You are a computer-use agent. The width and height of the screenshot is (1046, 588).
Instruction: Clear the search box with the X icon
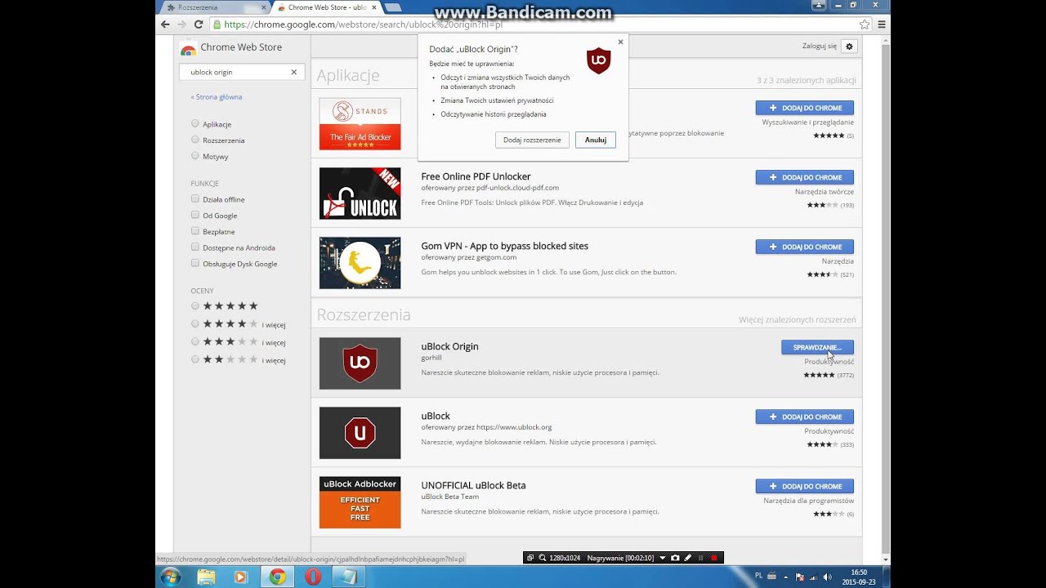pyautogui.click(x=294, y=72)
